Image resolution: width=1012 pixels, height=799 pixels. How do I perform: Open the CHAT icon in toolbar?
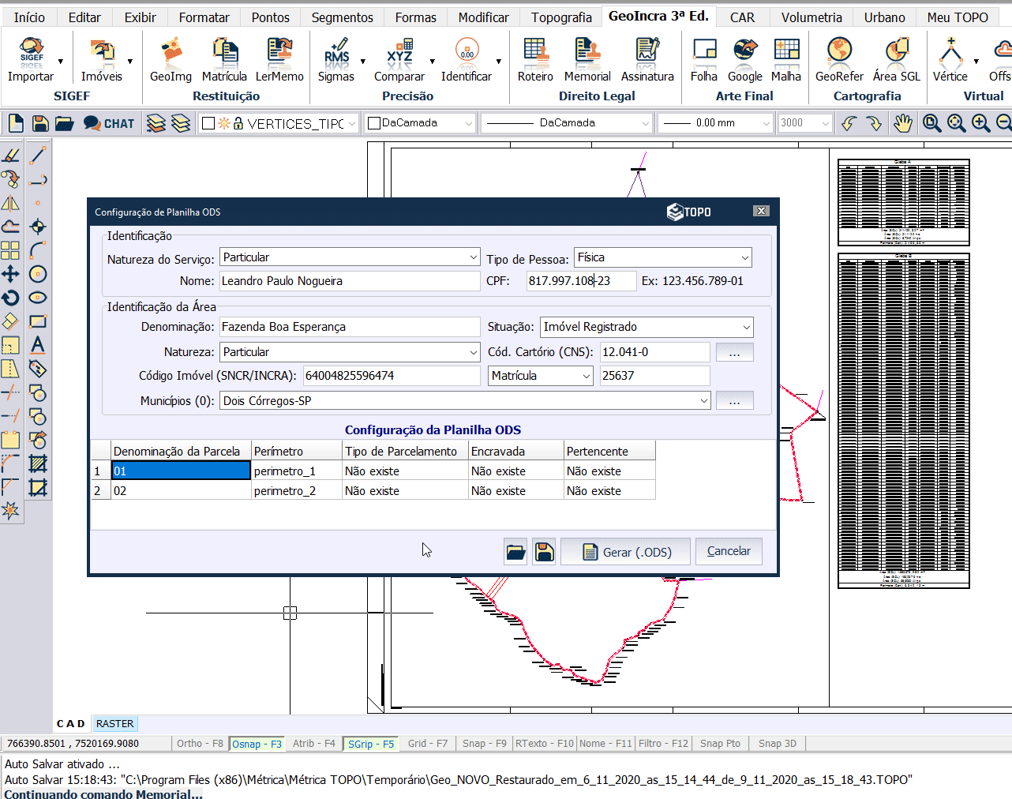(x=109, y=123)
